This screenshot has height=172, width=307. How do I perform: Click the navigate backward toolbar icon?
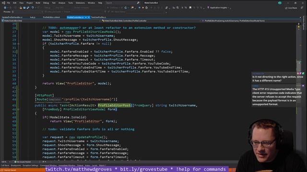pos(5,8)
